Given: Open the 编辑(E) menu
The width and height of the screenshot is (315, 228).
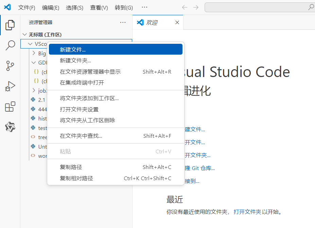Looking at the screenshot, I should pyautogui.click(x=51, y=7).
